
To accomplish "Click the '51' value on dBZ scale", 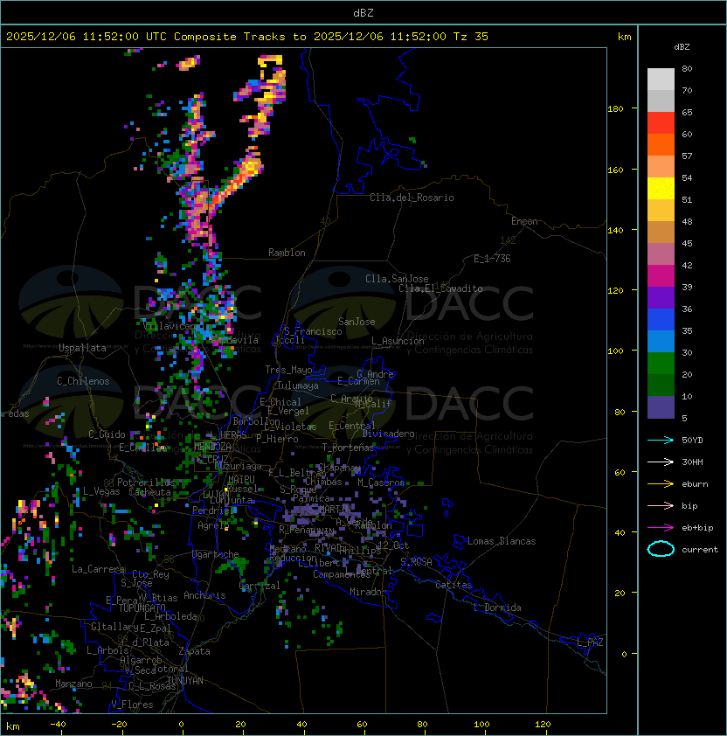I will pyautogui.click(x=687, y=199).
